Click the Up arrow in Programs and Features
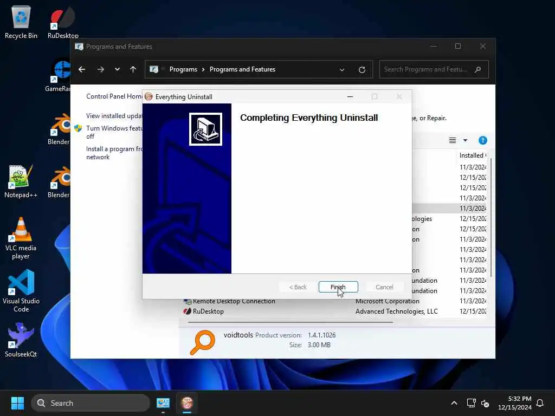 click(x=133, y=69)
